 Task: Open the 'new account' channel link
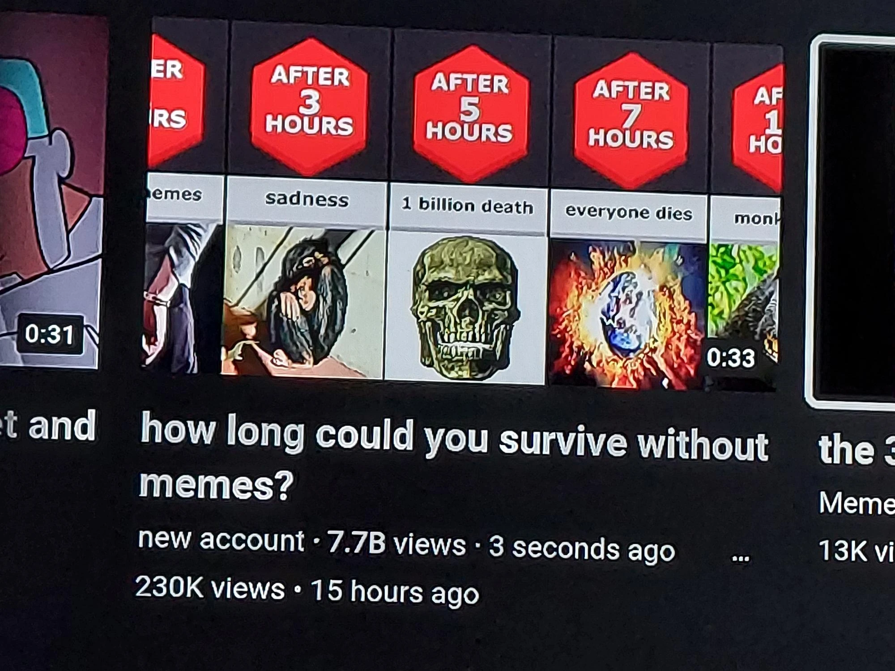click(x=221, y=539)
